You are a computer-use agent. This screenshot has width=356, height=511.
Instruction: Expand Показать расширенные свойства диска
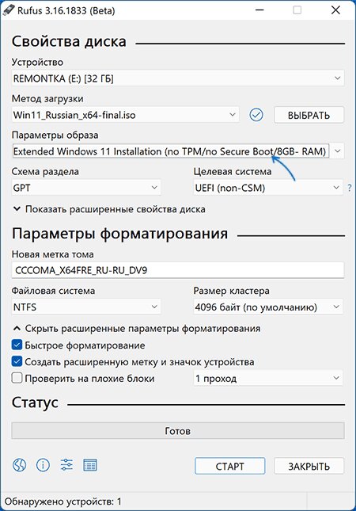coord(109,209)
